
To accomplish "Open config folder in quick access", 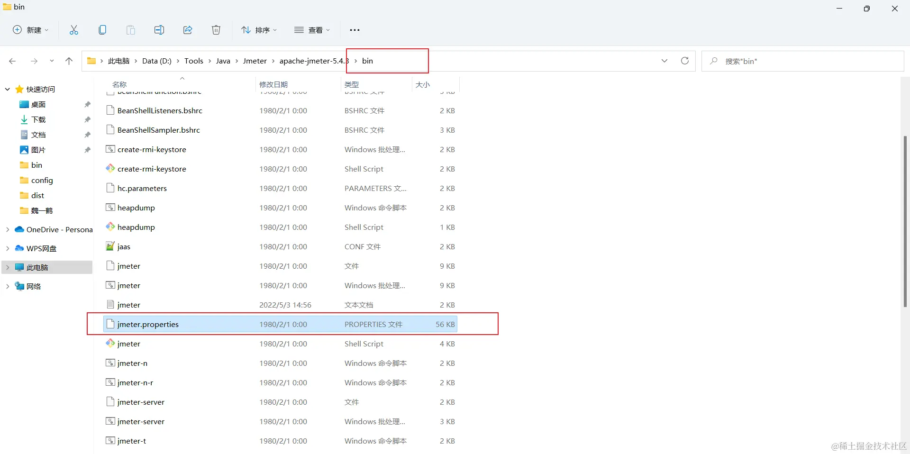I will point(42,180).
